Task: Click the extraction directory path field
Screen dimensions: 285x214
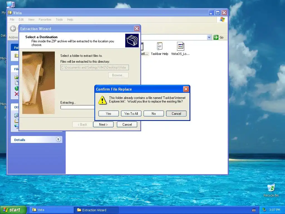Action: (95, 67)
